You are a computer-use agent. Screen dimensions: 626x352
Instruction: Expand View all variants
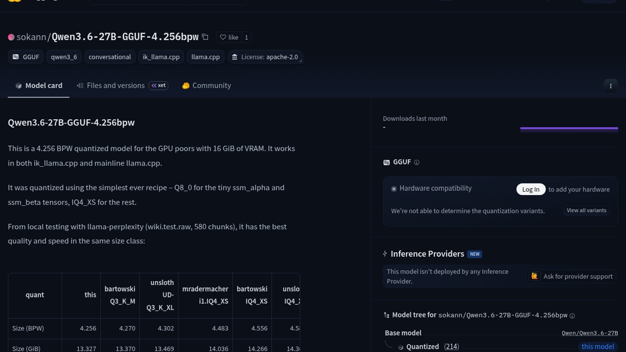[586, 211]
